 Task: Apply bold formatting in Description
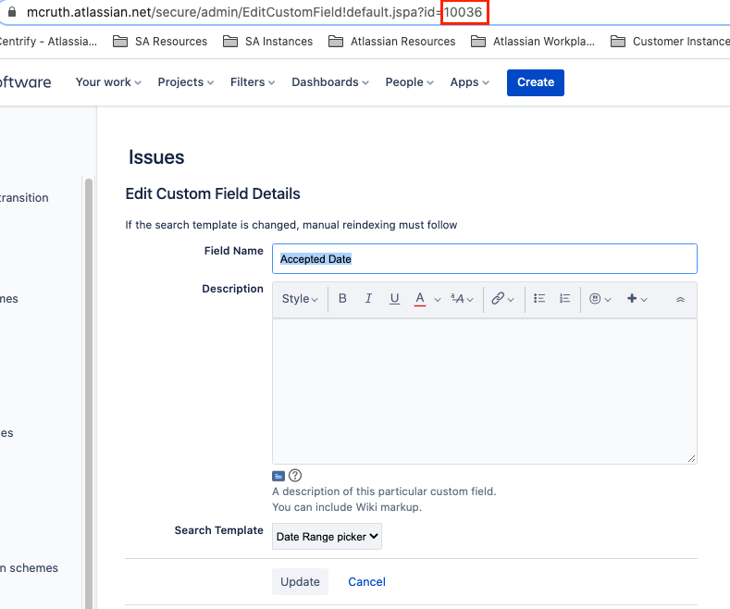coord(342,298)
